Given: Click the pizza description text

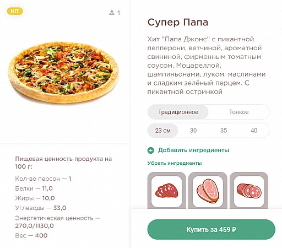Looking at the screenshot, I should pyautogui.click(x=207, y=66).
